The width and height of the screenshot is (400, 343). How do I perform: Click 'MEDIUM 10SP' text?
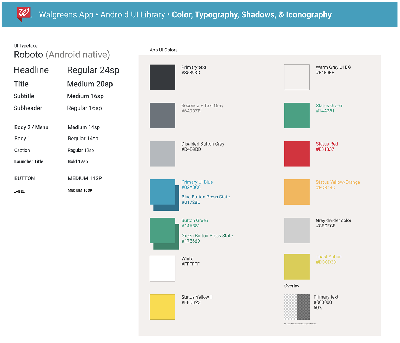[80, 190]
